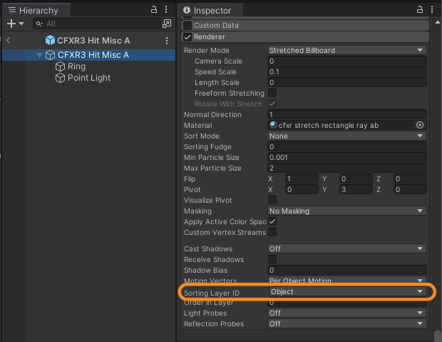Open prefab header CFXR3 Hit Misc A kebab menu
Image resolution: width=442 pixels, height=342 pixels.
point(167,41)
